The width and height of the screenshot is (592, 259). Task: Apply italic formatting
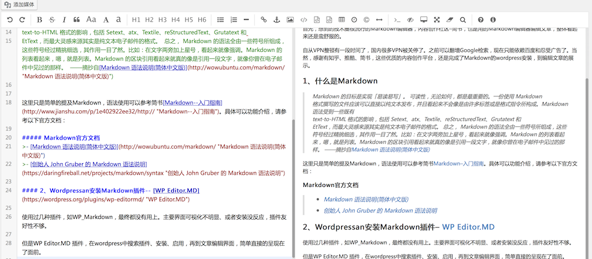[64, 20]
